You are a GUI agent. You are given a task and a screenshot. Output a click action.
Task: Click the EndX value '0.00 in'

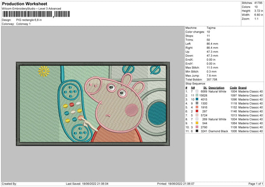pos(211,60)
